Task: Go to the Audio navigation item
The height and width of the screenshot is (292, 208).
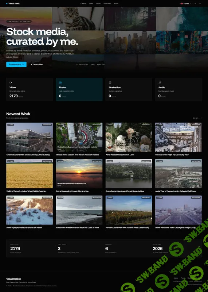Action: click(116, 4)
